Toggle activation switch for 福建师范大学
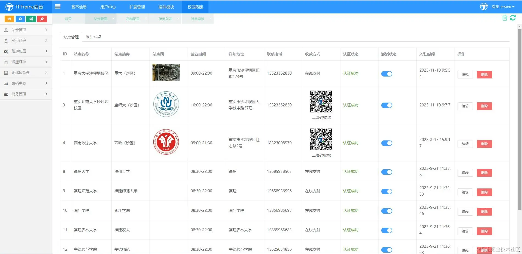This screenshot has height=254, width=522. point(387,191)
